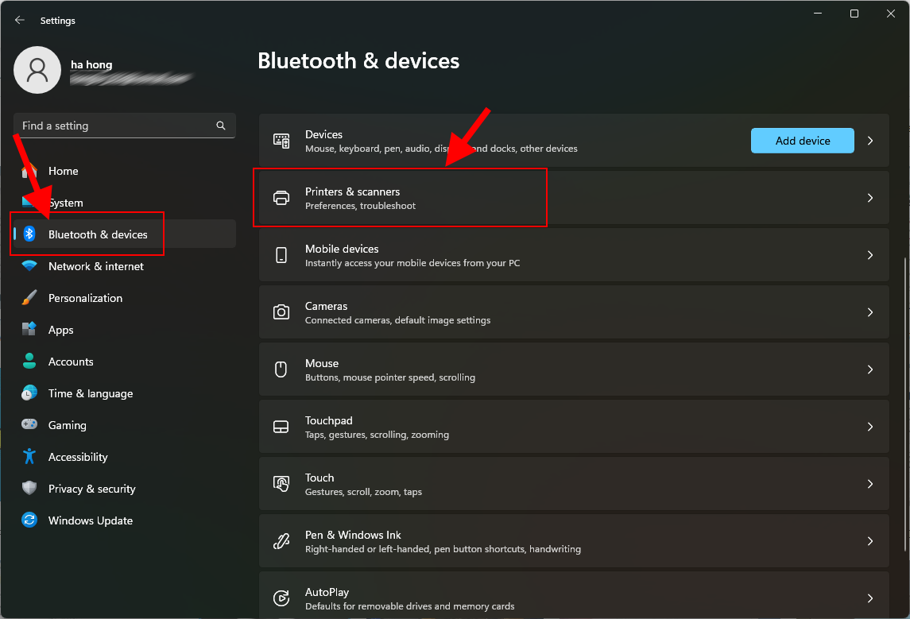Click the ha hong profile avatar
910x619 pixels.
coord(37,70)
